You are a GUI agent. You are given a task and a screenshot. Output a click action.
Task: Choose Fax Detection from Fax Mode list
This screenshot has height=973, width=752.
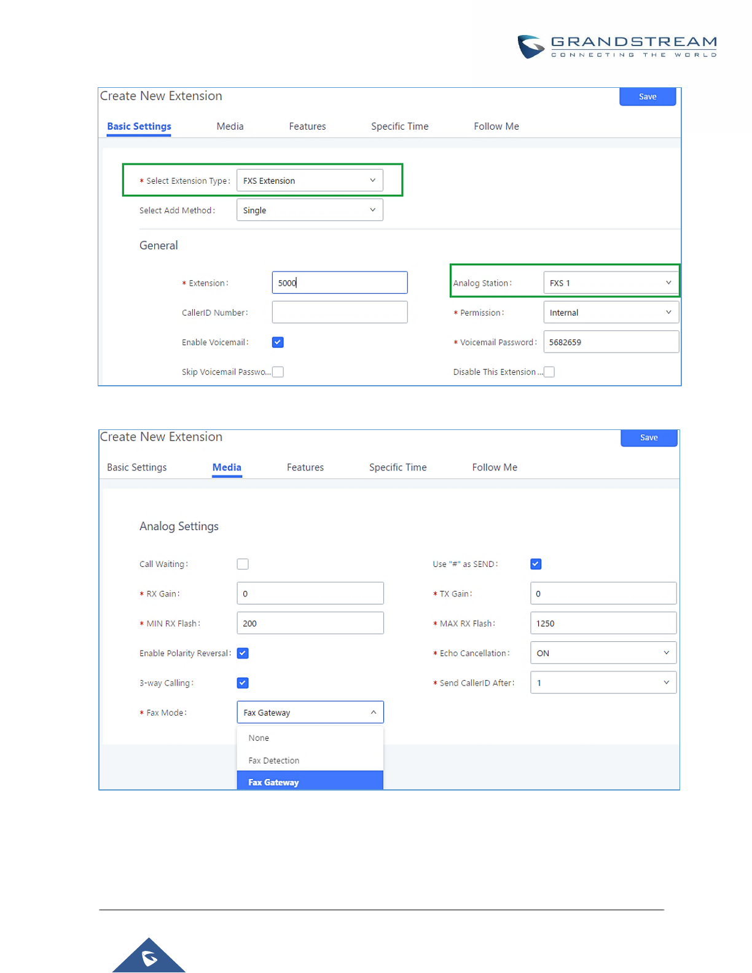(x=274, y=760)
